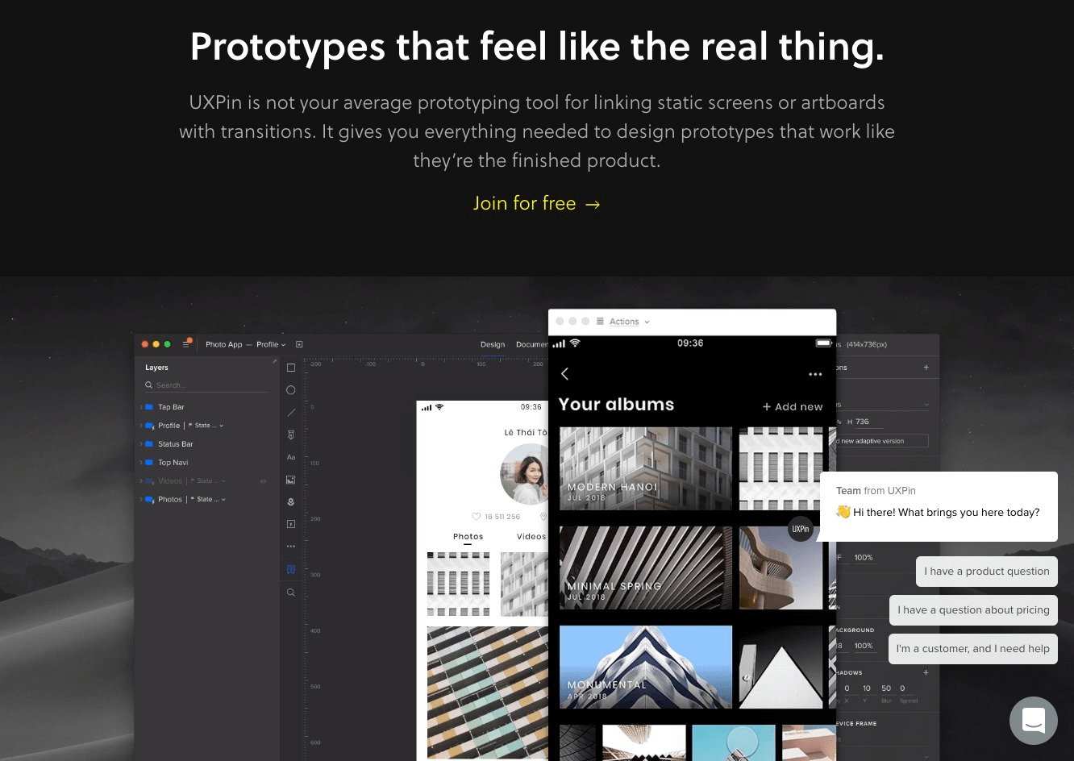Select the Ellipse (circle) tool
1074x761 pixels.
click(x=291, y=390)
